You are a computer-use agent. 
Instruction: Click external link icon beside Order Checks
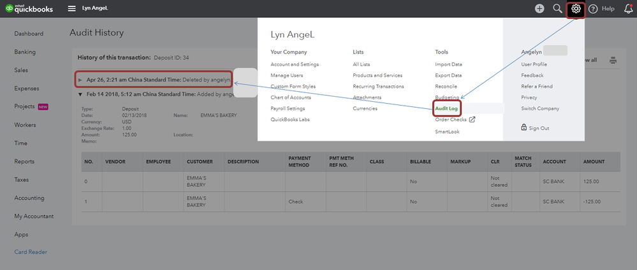(x=472, y=119)
